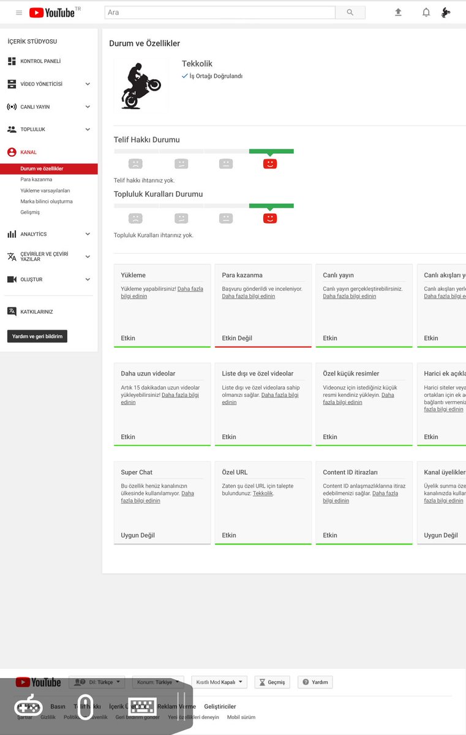Open 'Daha fazla bilgi edinin' in Para kazanma card

tap(249, 296)
